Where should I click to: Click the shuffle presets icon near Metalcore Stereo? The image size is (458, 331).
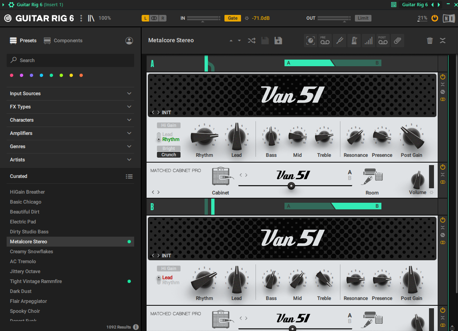[251, 40]
